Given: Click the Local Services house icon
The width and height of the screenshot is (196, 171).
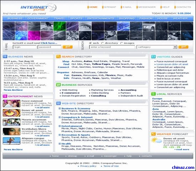Looking at the screenshot, I should (x=153, y=94).
